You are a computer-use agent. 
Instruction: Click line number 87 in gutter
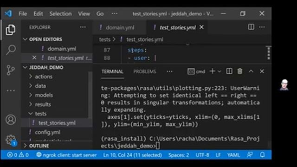[107, 50]
